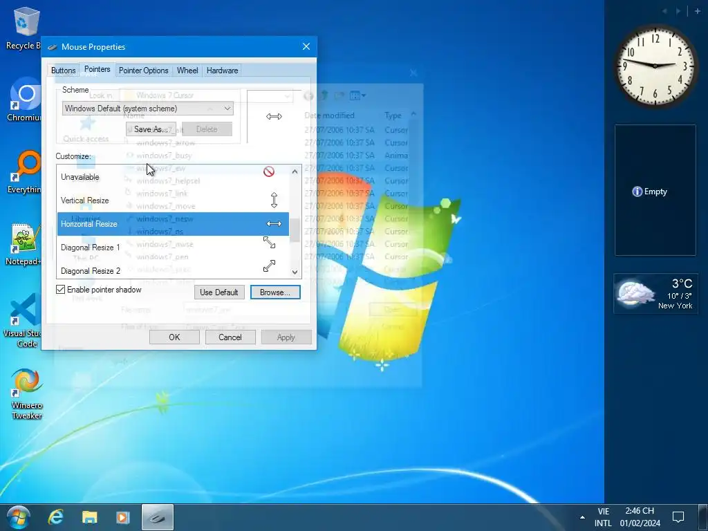Toggle the Enable pointer shadow checkbox
Screen dimensions: 708x531
(x=61, y=290)
